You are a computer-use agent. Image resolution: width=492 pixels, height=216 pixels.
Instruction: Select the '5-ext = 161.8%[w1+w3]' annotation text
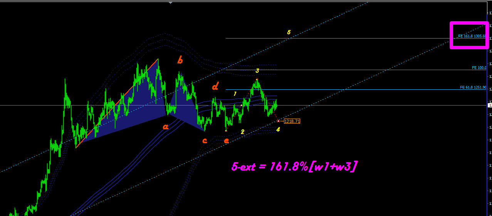294,166
